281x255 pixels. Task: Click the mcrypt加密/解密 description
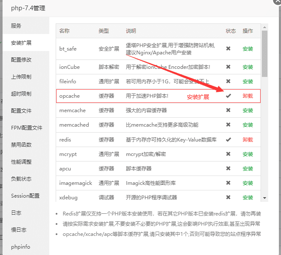coord(146,154)
